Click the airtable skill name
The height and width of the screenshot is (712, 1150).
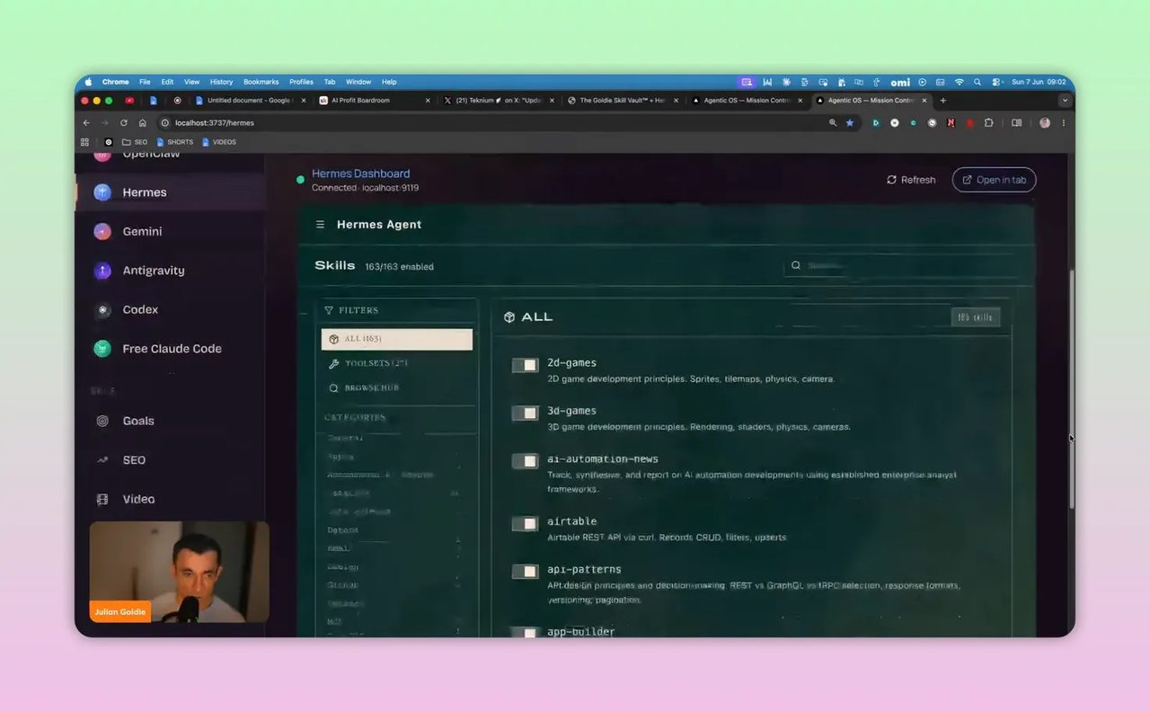(571, 521)
